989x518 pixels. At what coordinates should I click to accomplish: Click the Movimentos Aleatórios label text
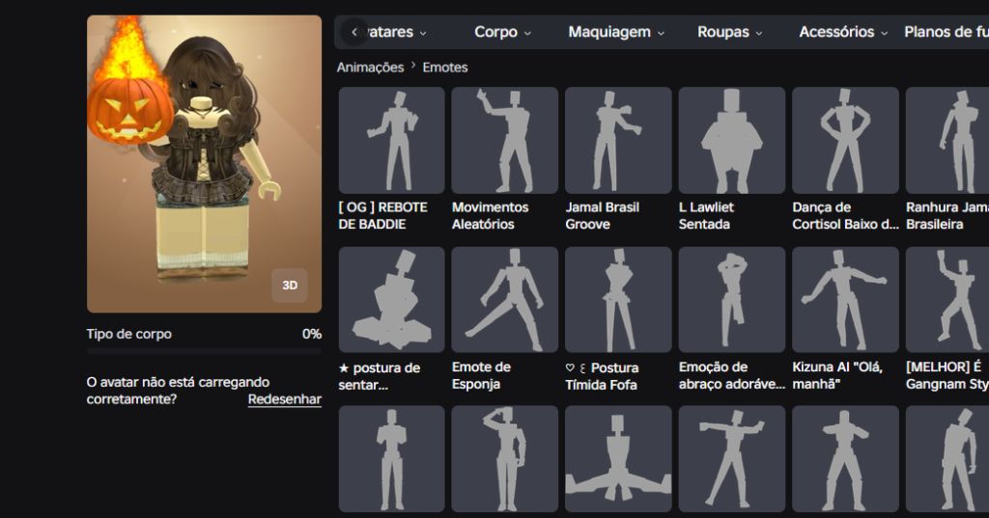click(x=490, y=215)
